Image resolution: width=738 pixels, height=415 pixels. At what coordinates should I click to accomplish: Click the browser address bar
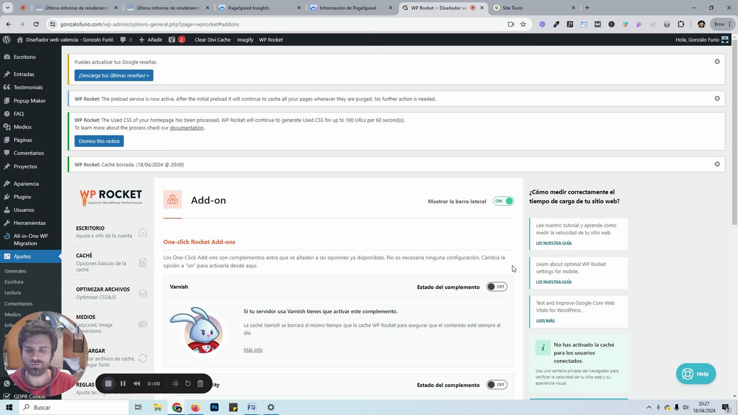coord(277,24)
